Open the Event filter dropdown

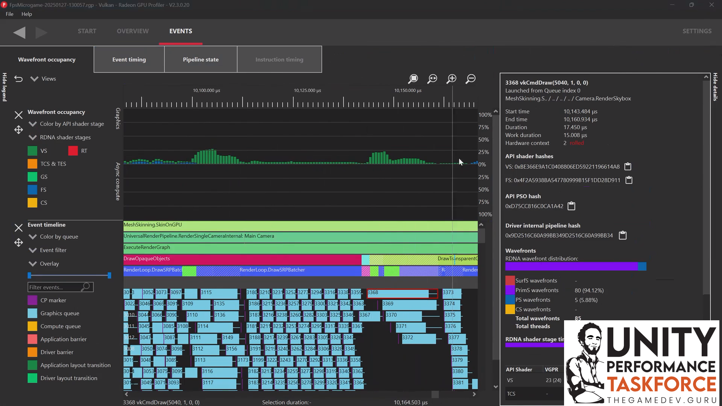click(32, 250)
